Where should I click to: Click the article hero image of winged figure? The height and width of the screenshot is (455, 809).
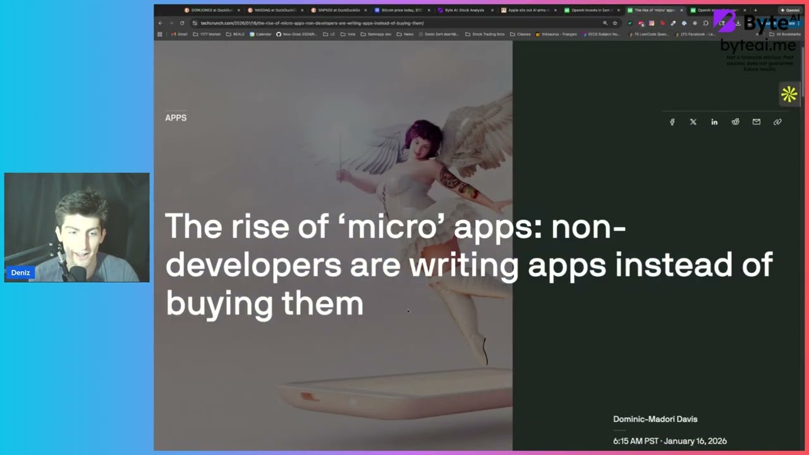point(333,246)
